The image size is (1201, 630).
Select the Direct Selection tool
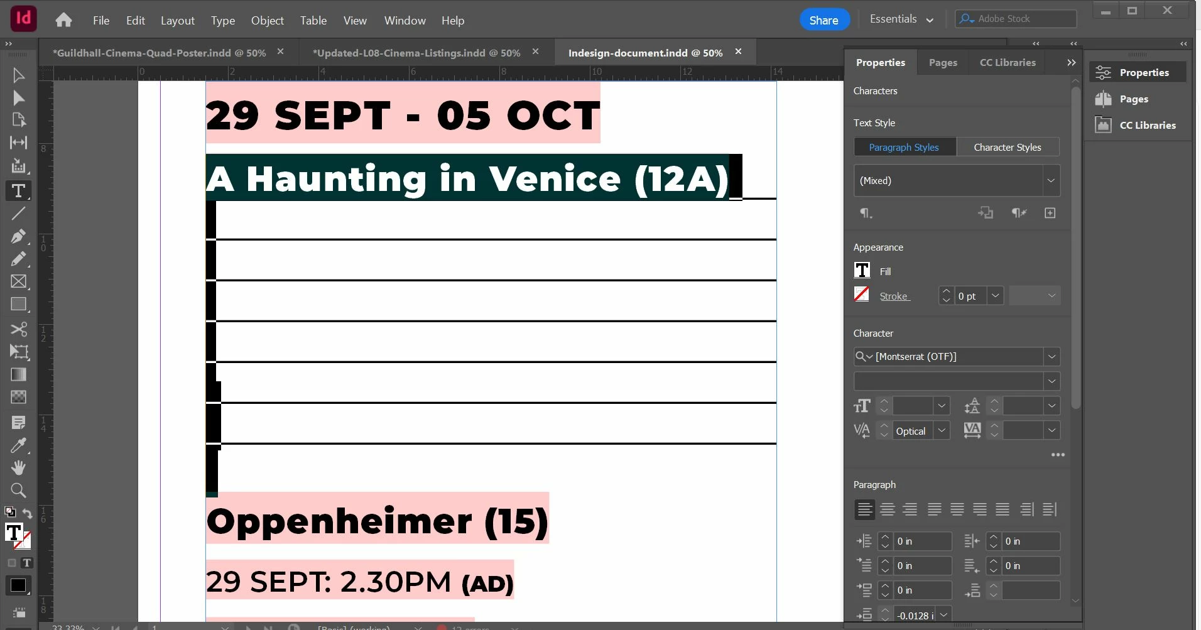[x=18, y=98]
